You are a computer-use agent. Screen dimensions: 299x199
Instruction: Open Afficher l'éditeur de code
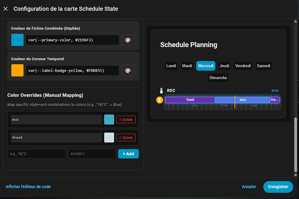(x=28, y=187)
